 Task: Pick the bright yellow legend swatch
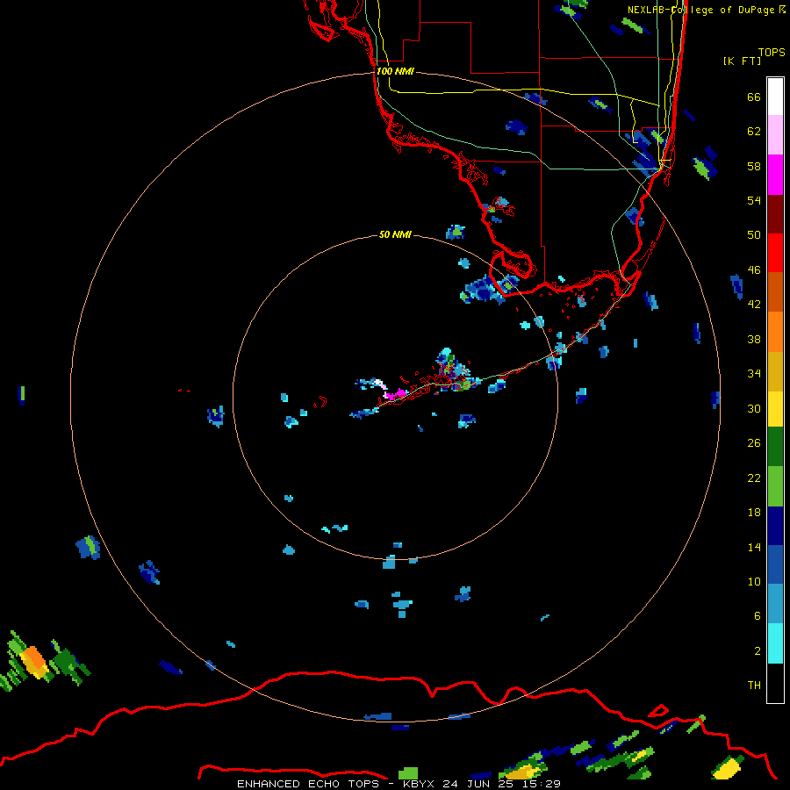pyautogui.click(x=775, y=409)
